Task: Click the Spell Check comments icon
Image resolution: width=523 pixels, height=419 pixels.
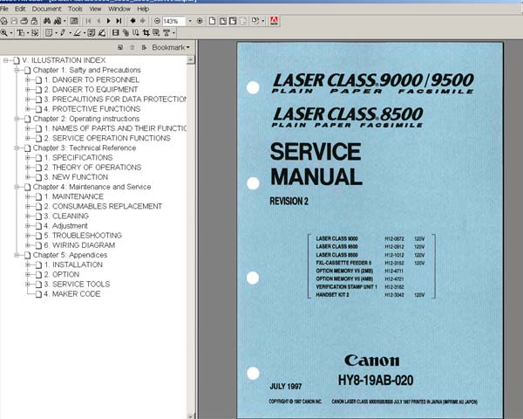Action: [92, 33]
